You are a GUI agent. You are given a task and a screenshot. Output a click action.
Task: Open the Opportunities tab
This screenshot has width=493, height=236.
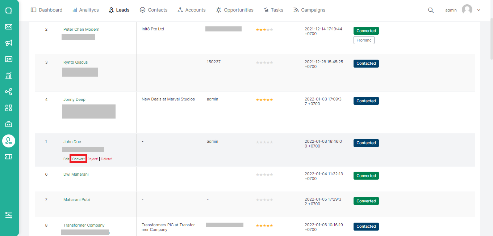point(235,10)
